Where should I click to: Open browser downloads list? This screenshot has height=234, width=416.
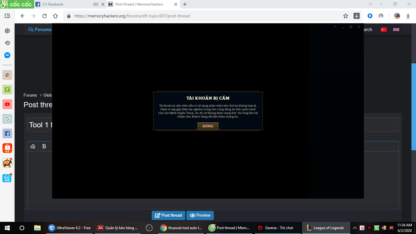pyautogui.click(x=408, y=16)
